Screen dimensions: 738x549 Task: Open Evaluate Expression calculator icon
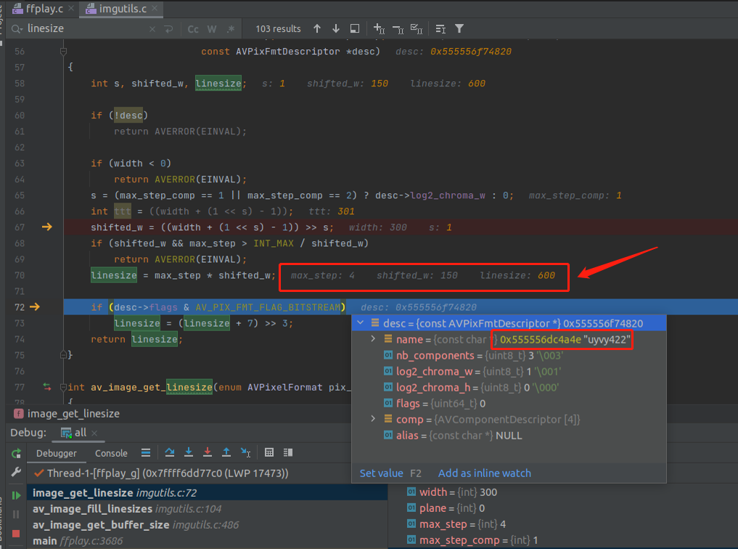pyautogui.click(x=269, y=452)
